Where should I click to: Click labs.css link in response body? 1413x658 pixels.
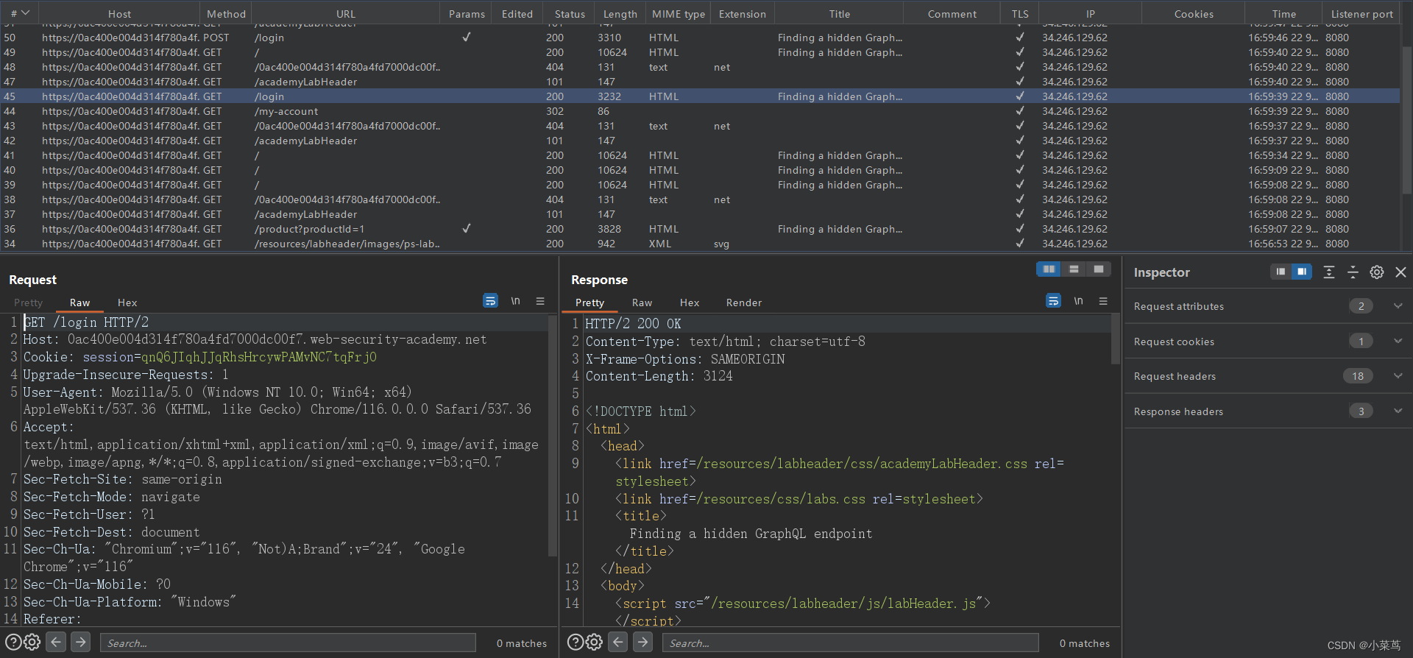pos(781,498)
